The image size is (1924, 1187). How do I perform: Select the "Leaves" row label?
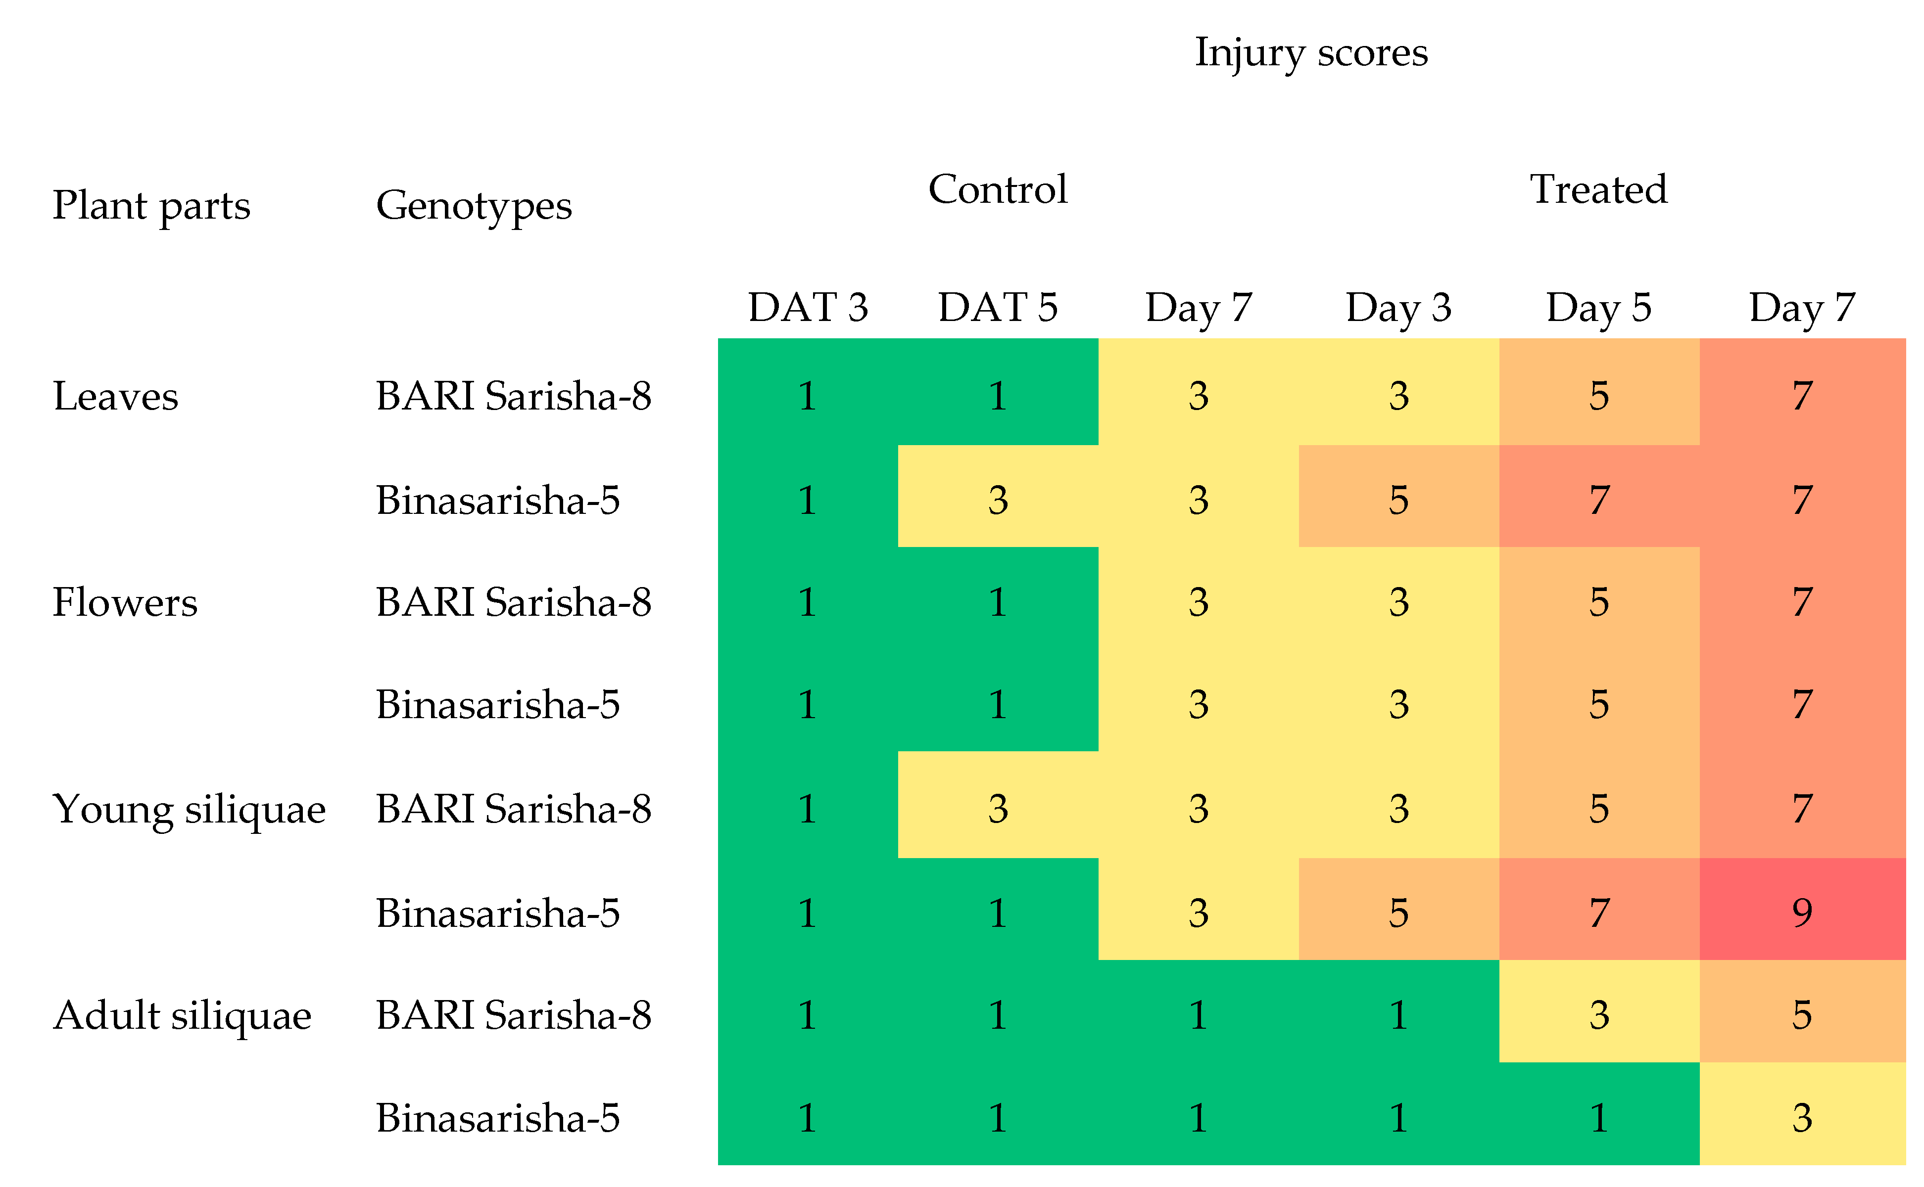pos(115,397)
